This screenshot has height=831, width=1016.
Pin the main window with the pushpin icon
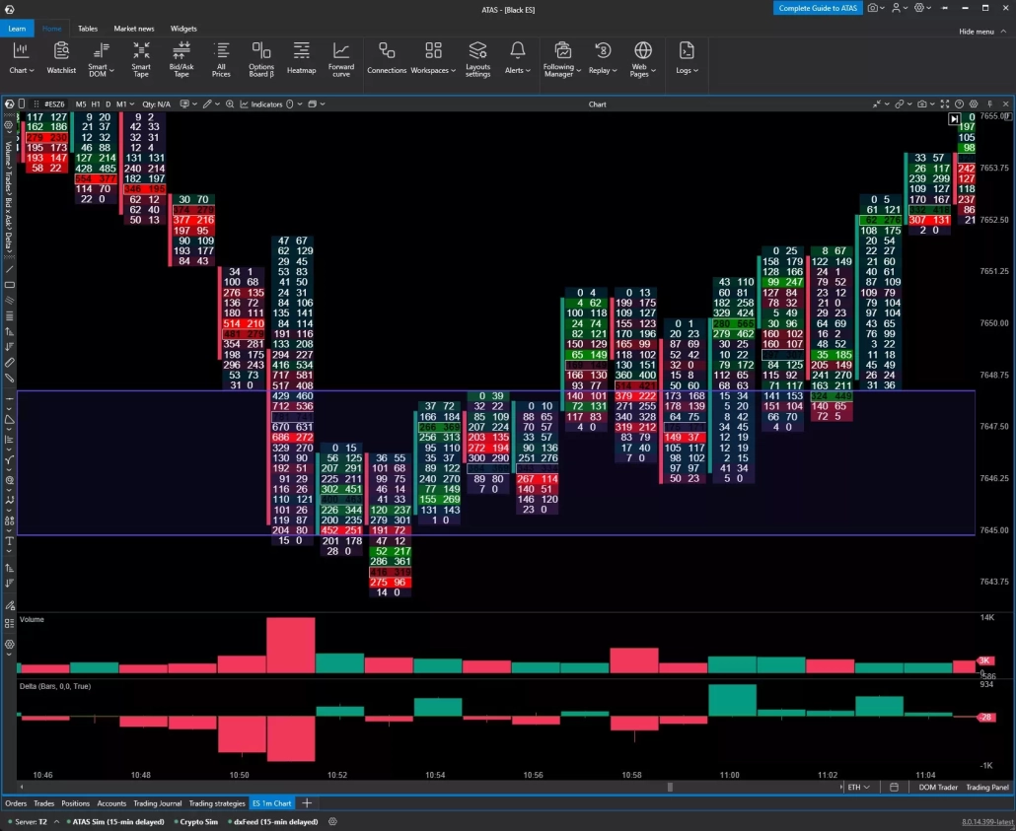tap(944, 8)
